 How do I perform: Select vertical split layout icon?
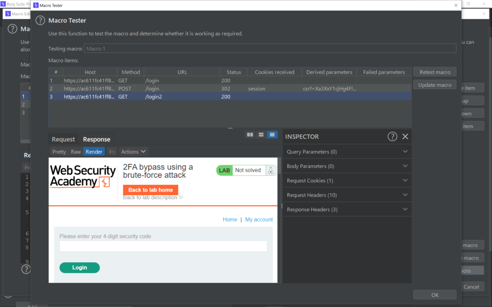coord(261,135)
